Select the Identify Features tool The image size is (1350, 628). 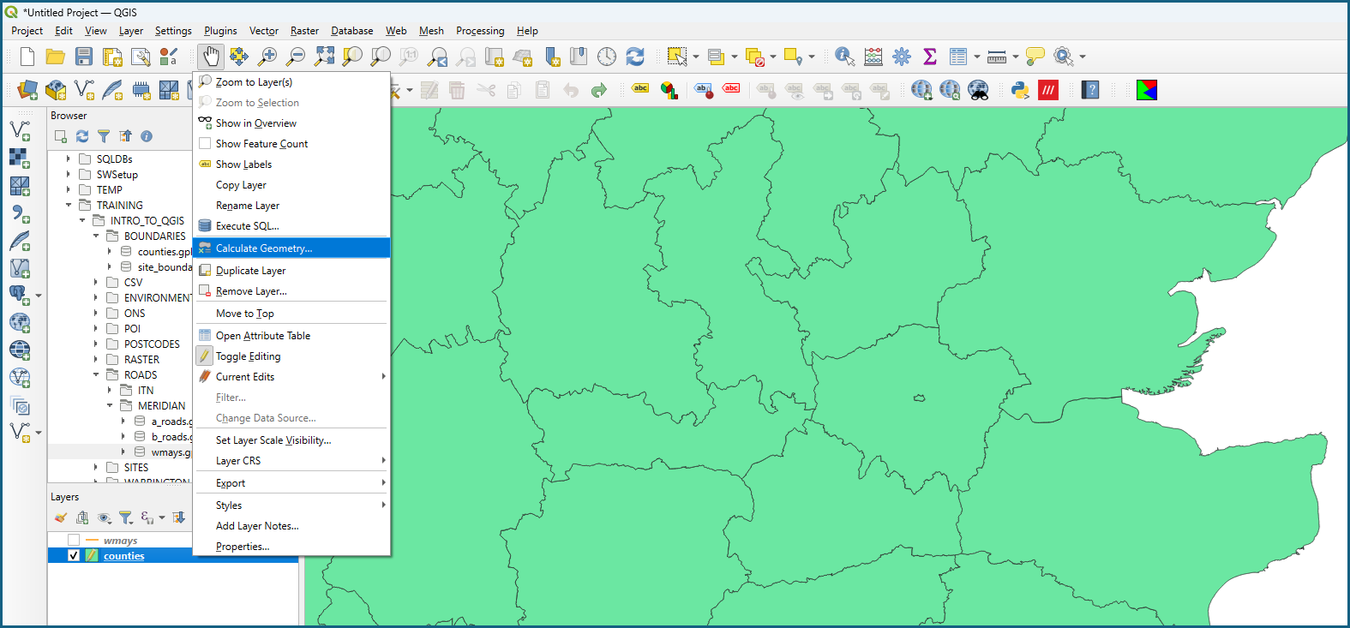pyautogui.click(x=844, y=57)
